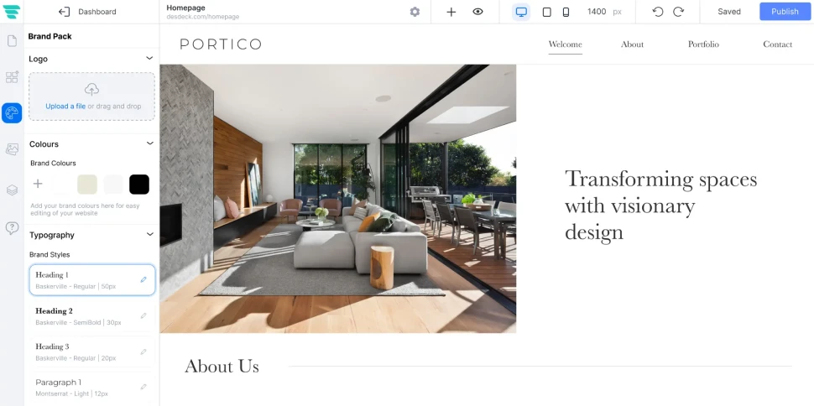814x406 pixels.
Task: Open the Elements widgets sidebar icon
Action: pyautogui.click(x=12, y=77)
